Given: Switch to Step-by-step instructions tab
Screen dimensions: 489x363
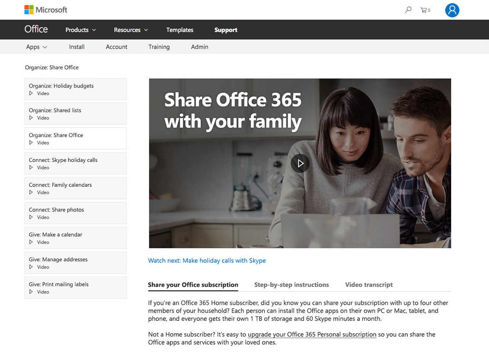Looking at the screenshot, I should (x=291, y=285).
